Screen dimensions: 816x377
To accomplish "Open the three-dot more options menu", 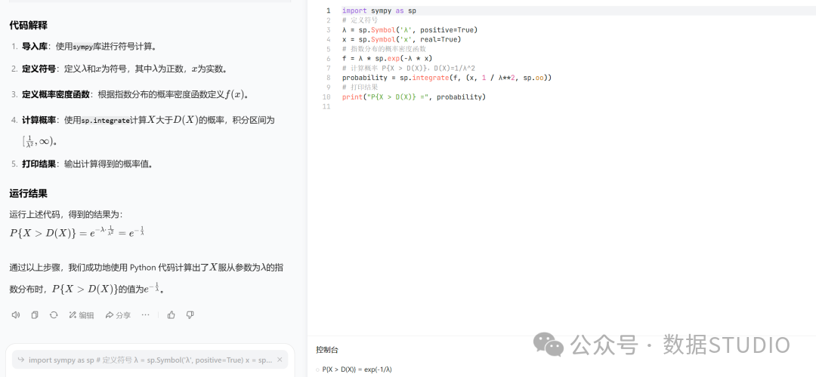I will pos(146,314).
